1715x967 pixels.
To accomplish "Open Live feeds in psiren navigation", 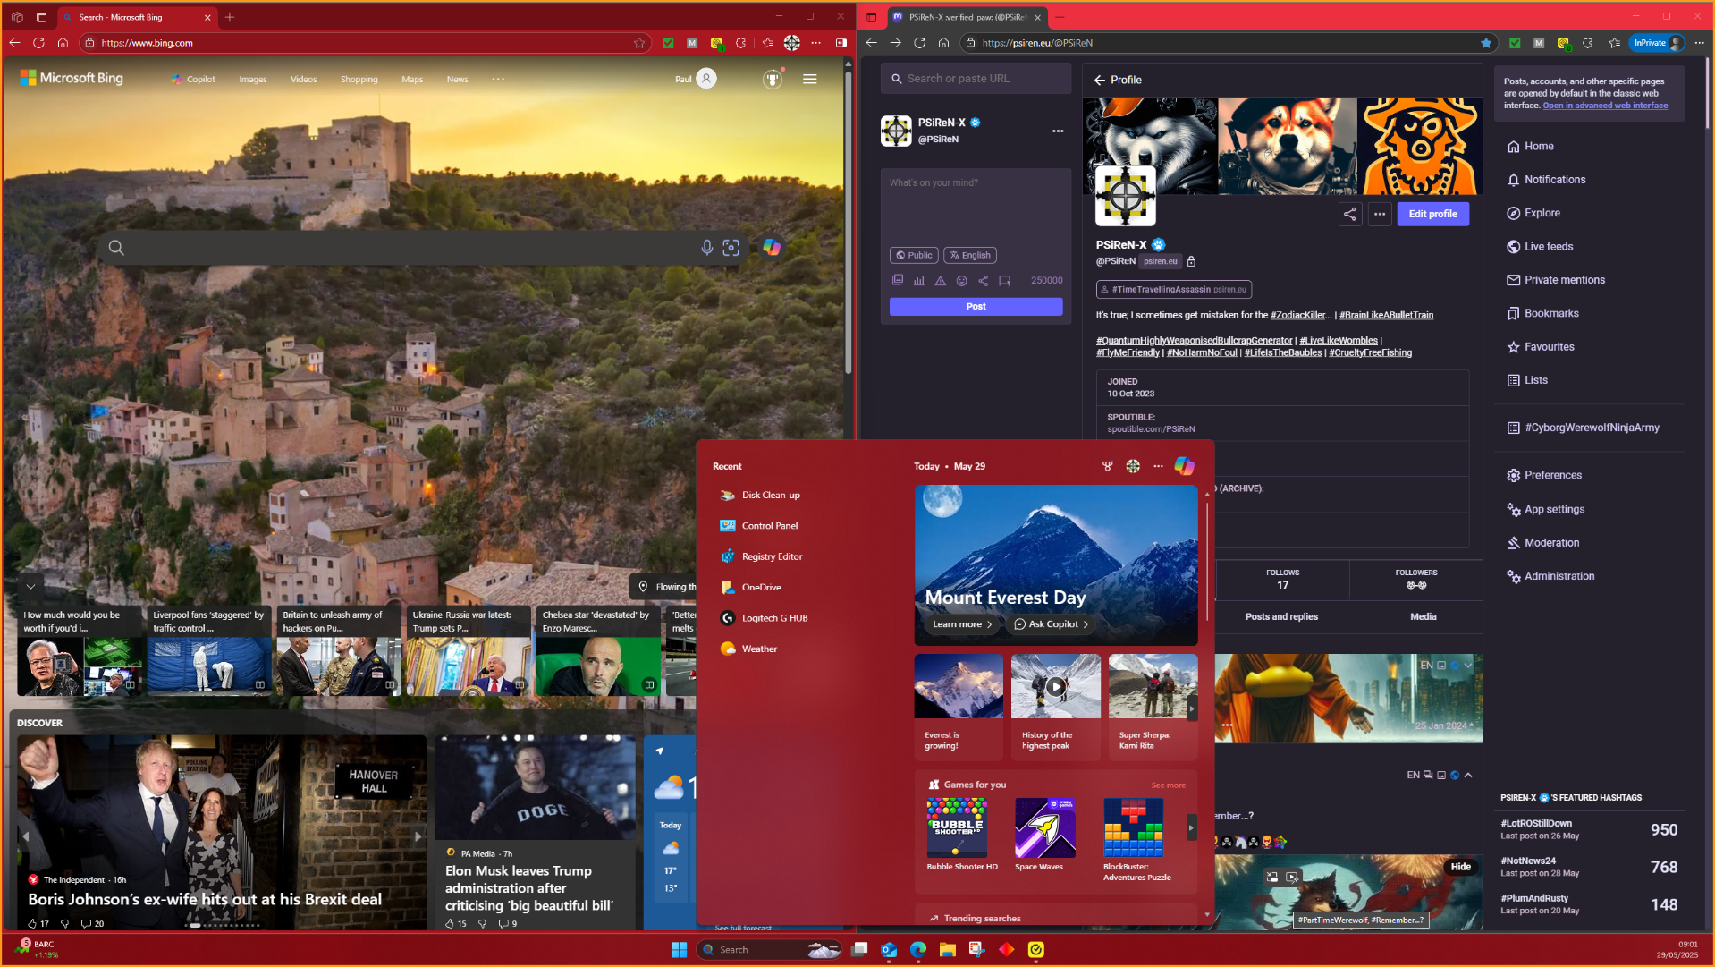I will tap(1549, 247).
